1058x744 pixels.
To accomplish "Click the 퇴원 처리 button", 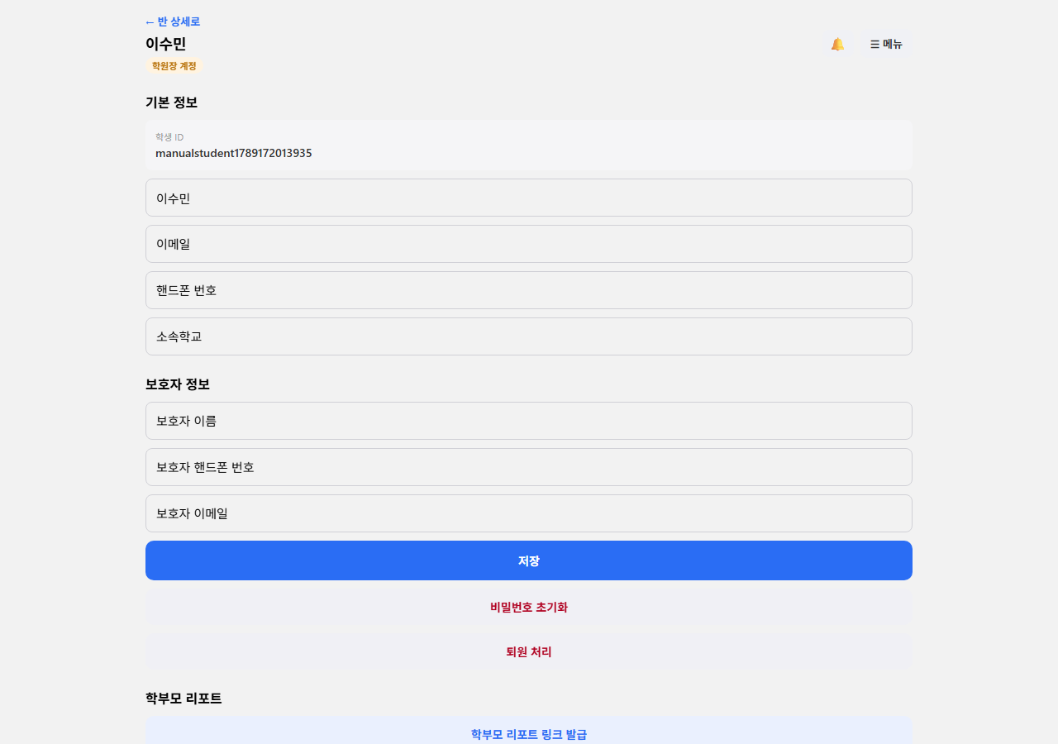I will click(x=529, y=651).
